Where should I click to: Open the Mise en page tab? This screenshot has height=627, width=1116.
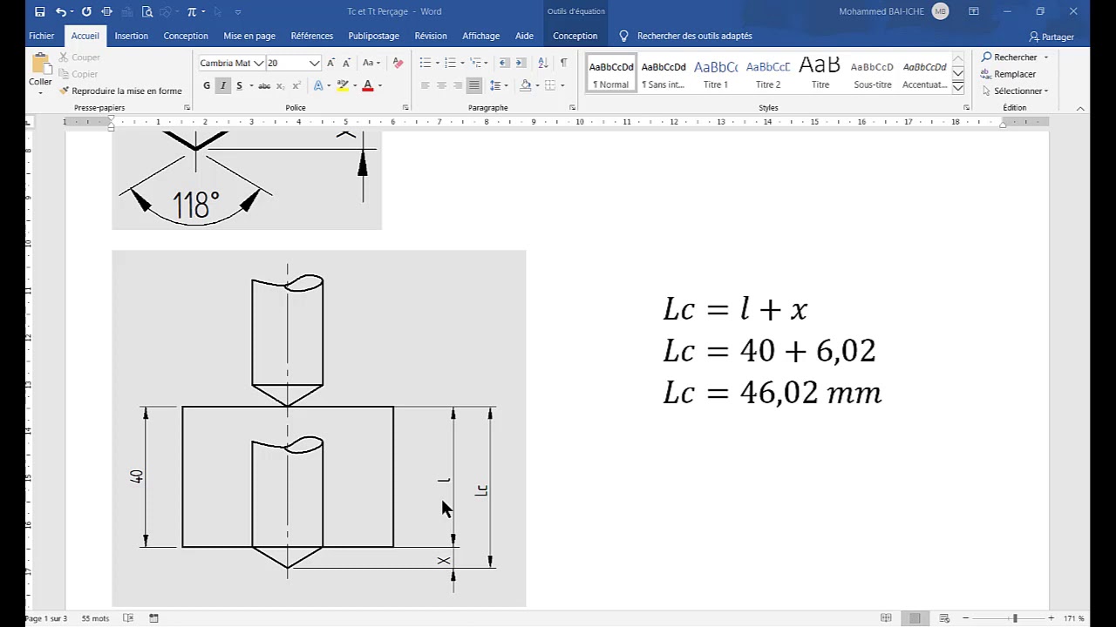tap(249, 36)
